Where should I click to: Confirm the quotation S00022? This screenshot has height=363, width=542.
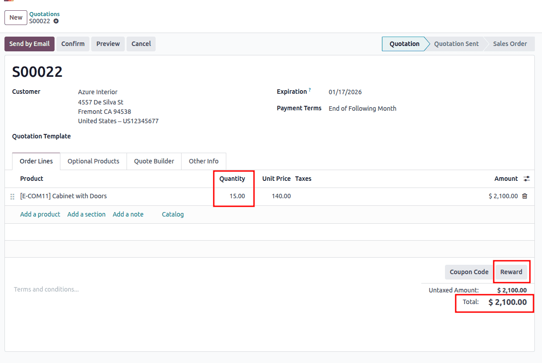(72, 44)
